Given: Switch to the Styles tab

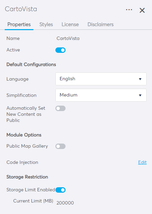Looking at the screenshot, I should click(46, 24).
